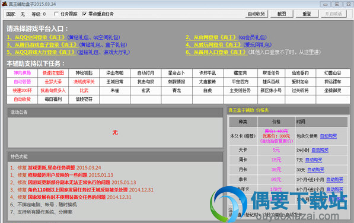Select the 新区练小号 task
This screenshot has height=223, width=354.
click(271, 91)
